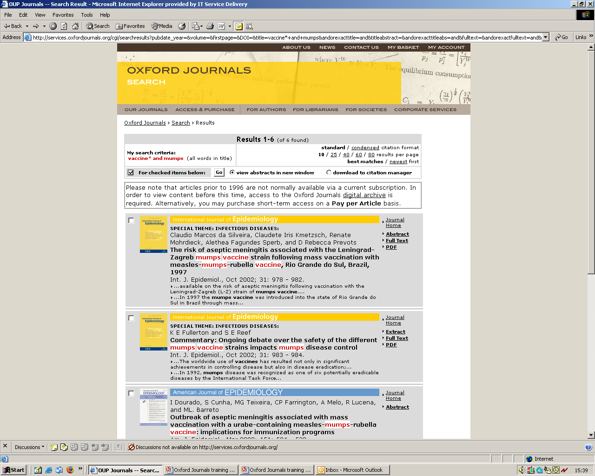Click the Mail toolbar icon

[196, 26]
